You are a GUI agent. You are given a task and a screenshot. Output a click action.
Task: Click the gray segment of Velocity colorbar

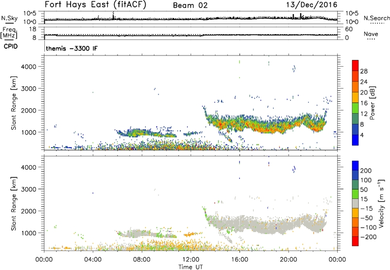[x=355, y=203]
